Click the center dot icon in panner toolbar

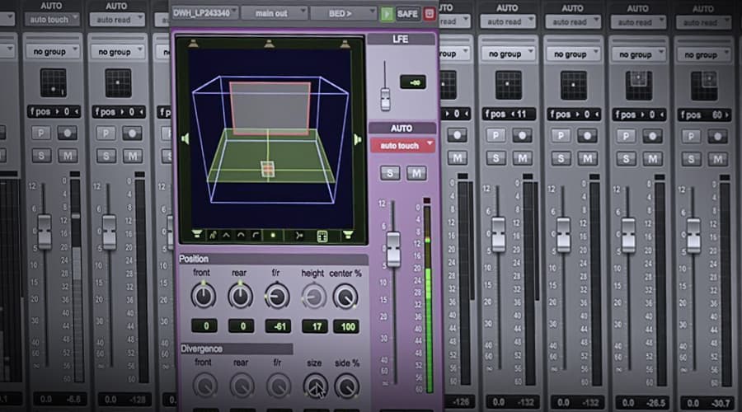click(x=273, y=235)
